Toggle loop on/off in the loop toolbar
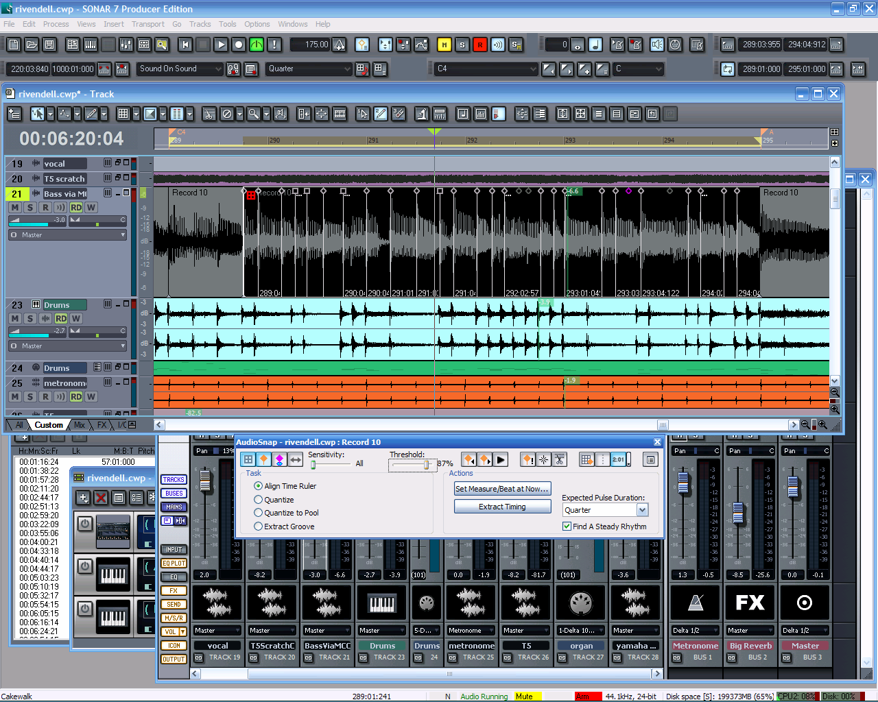Image resolution: width=878 pixels, height=702 pixels. [x=728, y=69]
